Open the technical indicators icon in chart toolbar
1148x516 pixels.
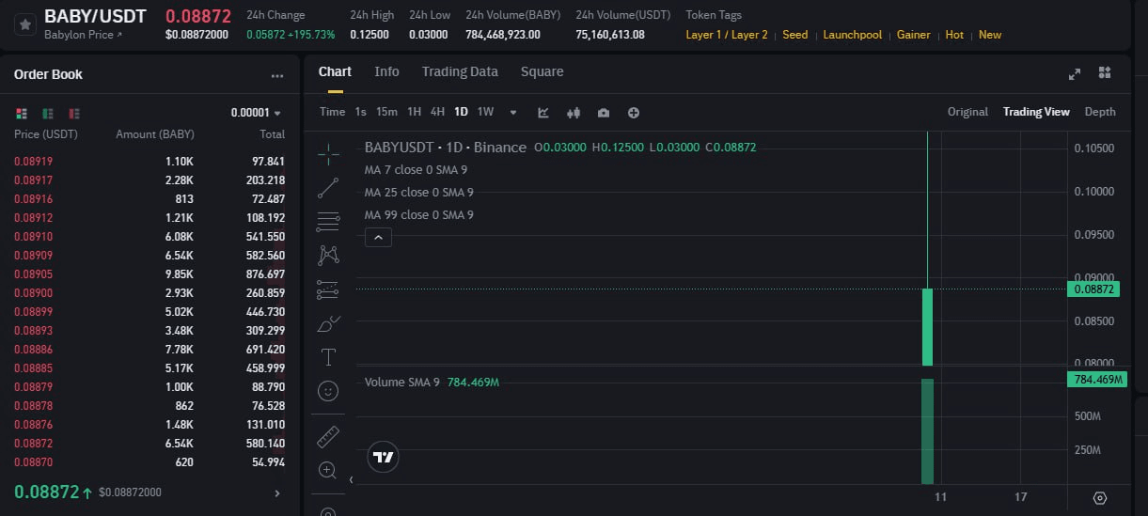coord(543,113)
